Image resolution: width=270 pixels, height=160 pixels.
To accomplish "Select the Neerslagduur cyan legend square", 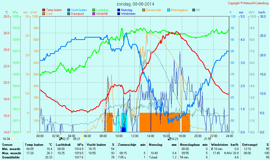I will [x=169, y=10].
